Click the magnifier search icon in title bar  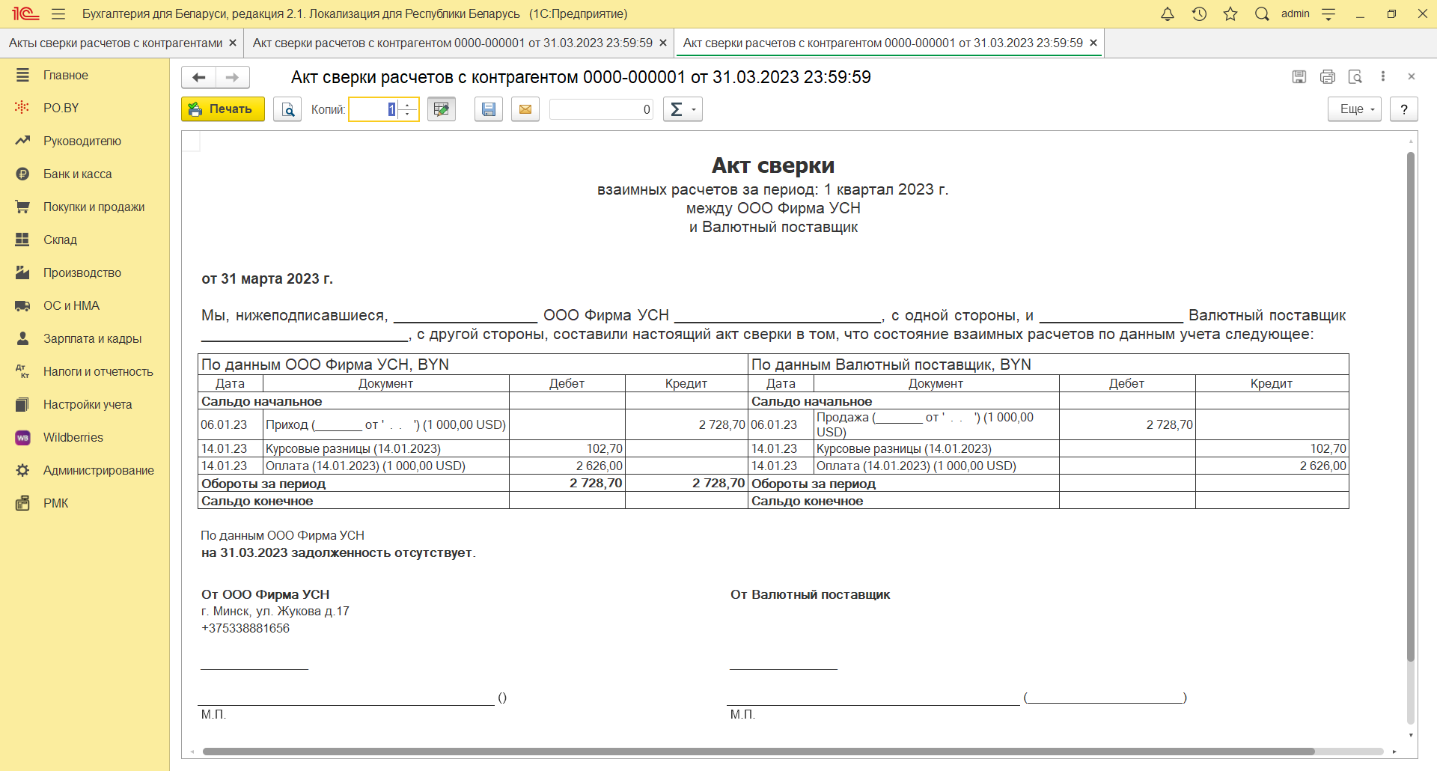[x=1262, y=14]
